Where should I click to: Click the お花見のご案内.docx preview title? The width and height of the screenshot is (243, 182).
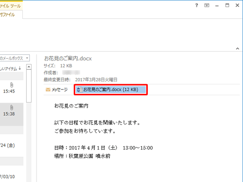point(68,59)
